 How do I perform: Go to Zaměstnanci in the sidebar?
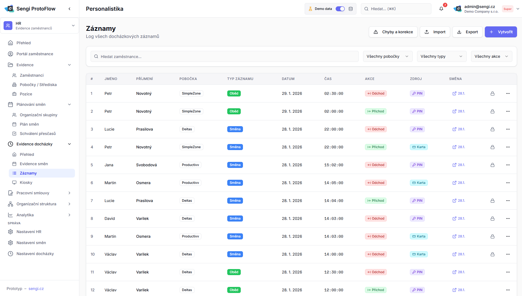point(32,75)
